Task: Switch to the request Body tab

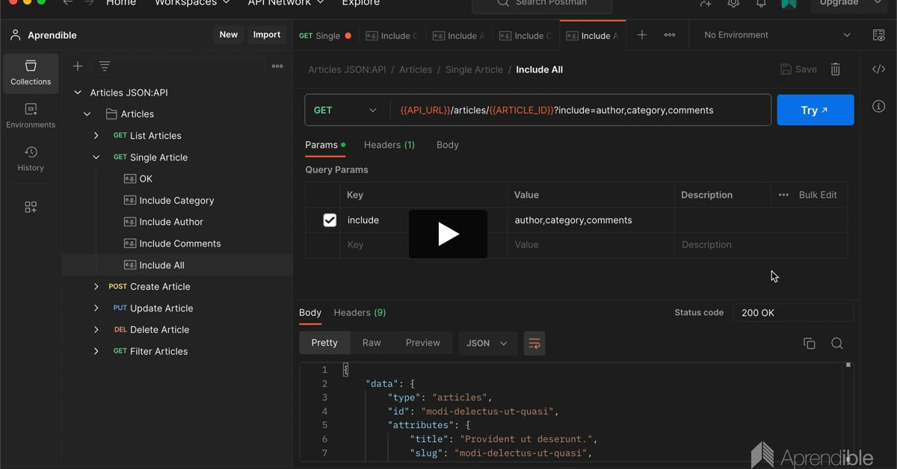Action: pos(448,145)
